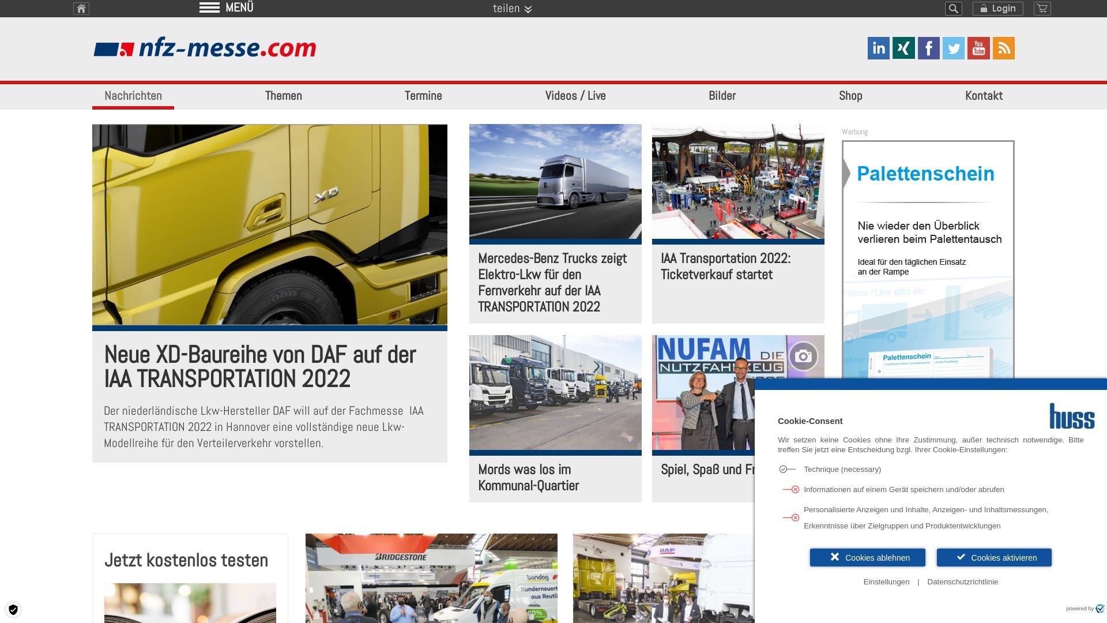Image resolution: width=1107 pixels, height=623 pixels.
Task: Open the YouTube channel icon
Action: click(978, 48)
